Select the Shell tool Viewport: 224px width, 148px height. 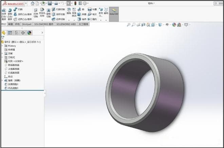pyautogui.click(x=82, y=19)
